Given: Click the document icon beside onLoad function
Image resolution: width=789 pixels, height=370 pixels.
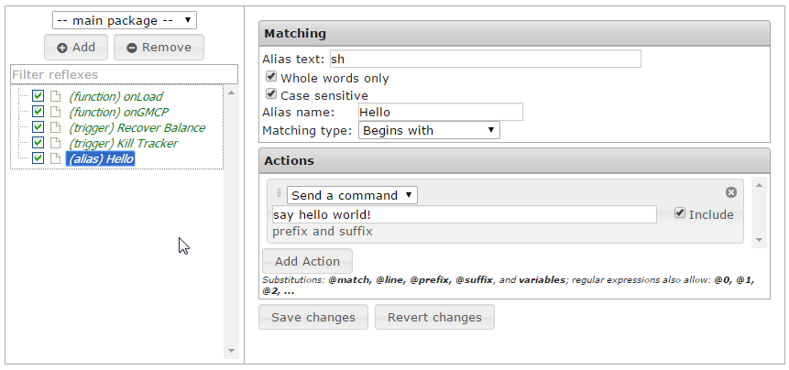Looking at the screenshot, I should [x=55, y=96].
